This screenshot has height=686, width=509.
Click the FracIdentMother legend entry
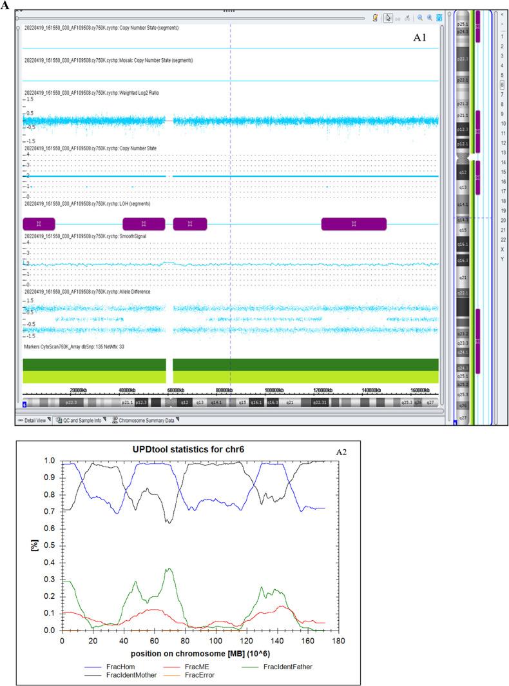120,675
